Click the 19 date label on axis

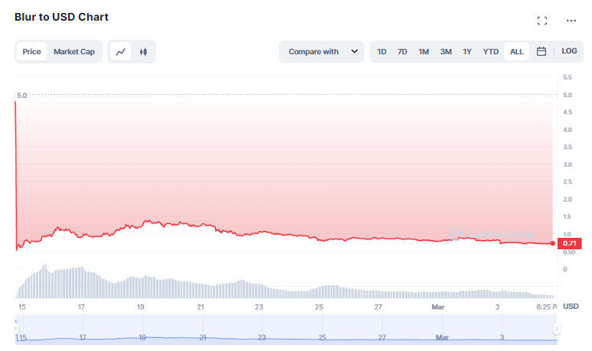coord(140,307)
